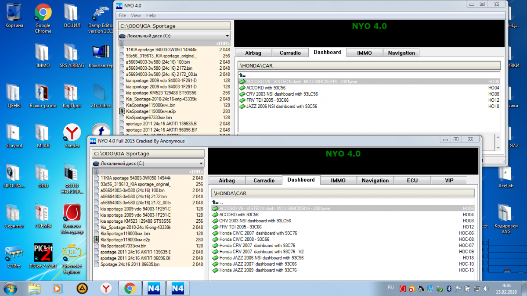The width and height of the screenshot is (527, 296).
Task: Select Sportage 24c16 2011 86635.bin in the front window
Action: [x=148, y=264]
